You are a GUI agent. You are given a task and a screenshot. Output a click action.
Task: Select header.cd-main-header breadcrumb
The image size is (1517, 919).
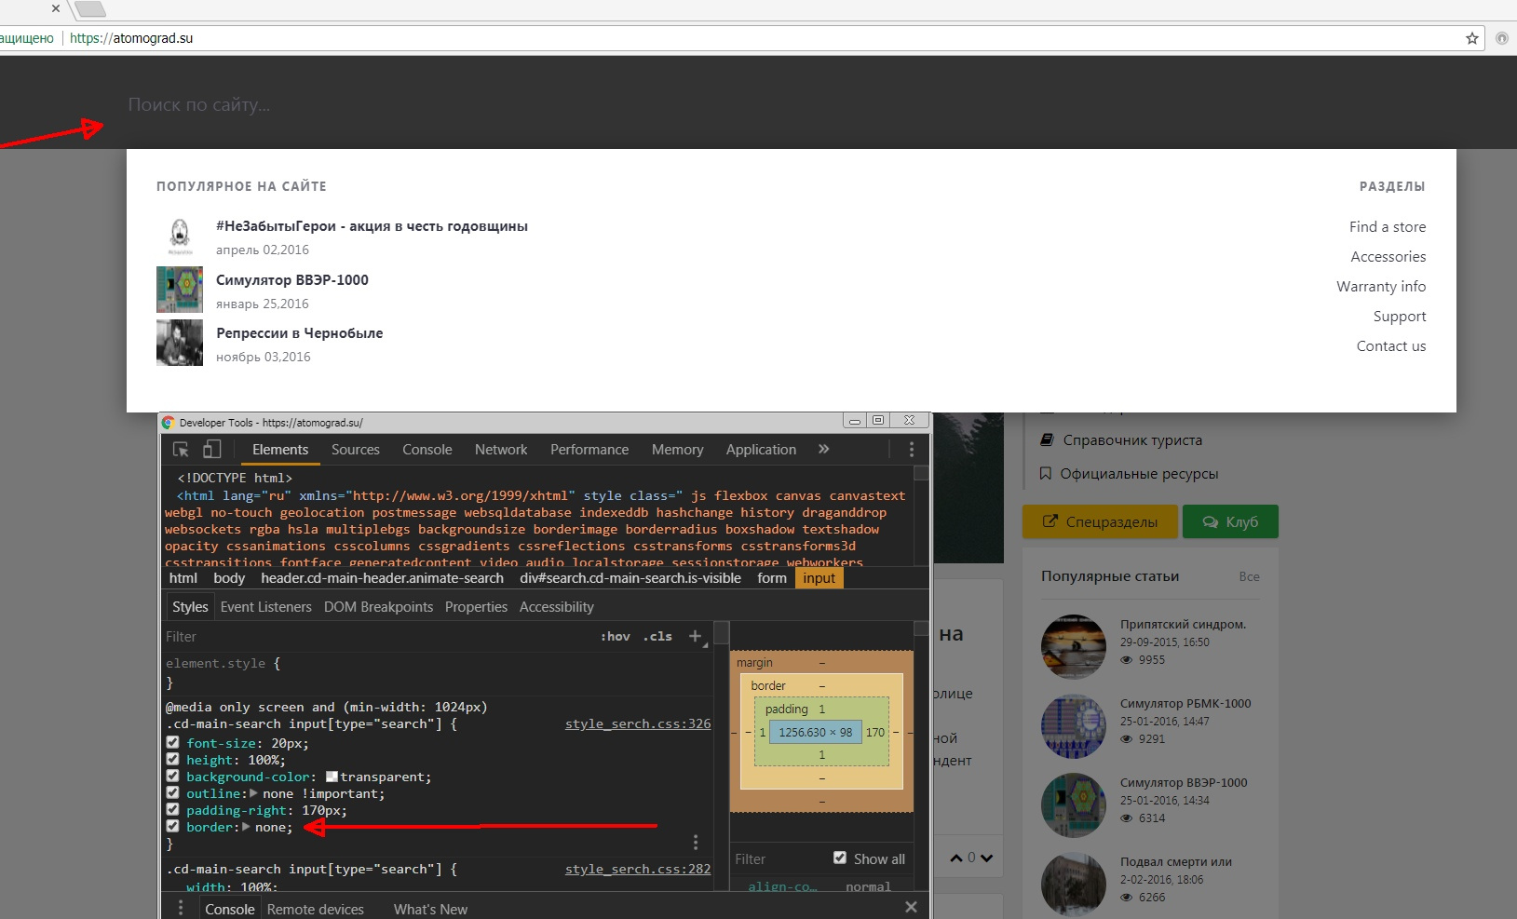(x=383, y=578)
